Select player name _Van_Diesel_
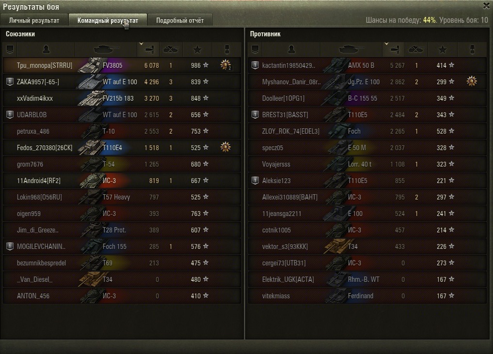This screenshot has height=354, width=493. coord(34,279)
